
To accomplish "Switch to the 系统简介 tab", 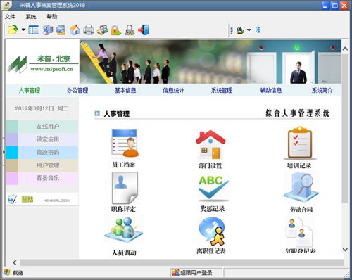I will tap(322, 90).
